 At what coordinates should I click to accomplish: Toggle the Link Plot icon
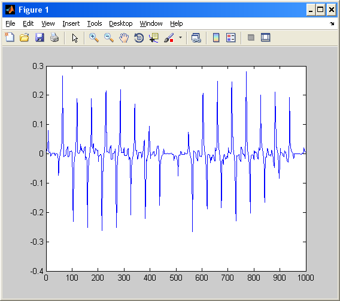point(196,38)
